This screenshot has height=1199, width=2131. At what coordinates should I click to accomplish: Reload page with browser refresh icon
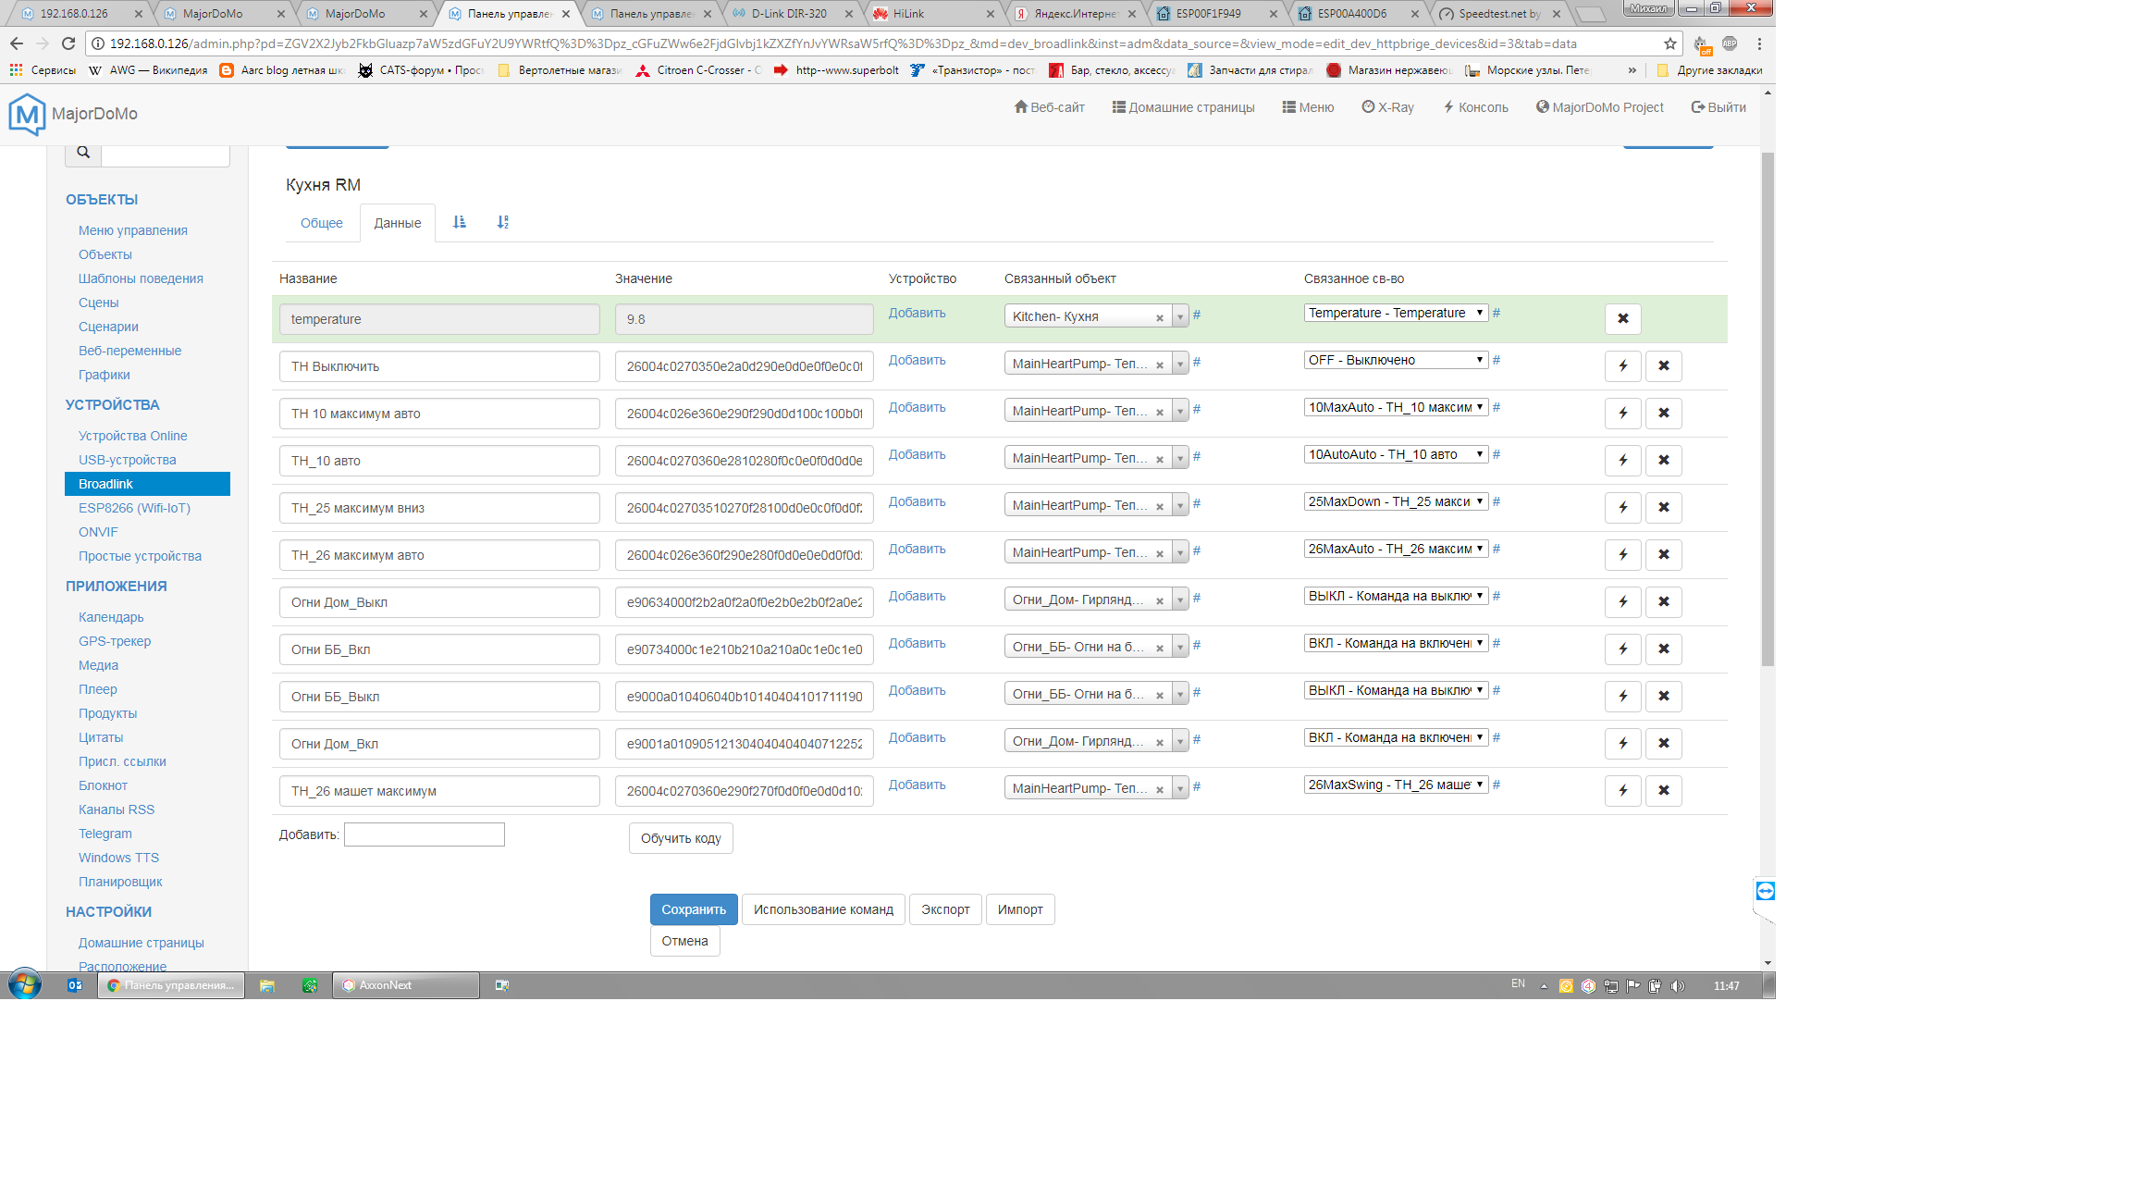click(x=68, y=43)
